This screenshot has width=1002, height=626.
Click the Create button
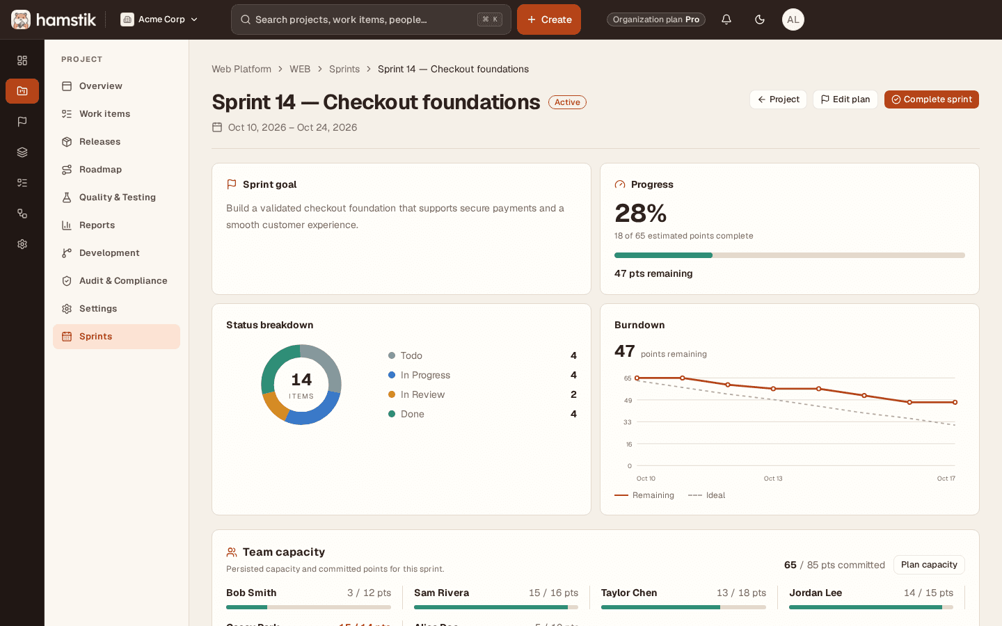point(549,19)
